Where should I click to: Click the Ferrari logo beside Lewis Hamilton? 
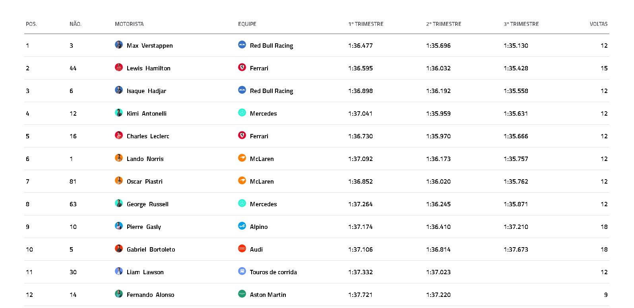tap(242, 67)
